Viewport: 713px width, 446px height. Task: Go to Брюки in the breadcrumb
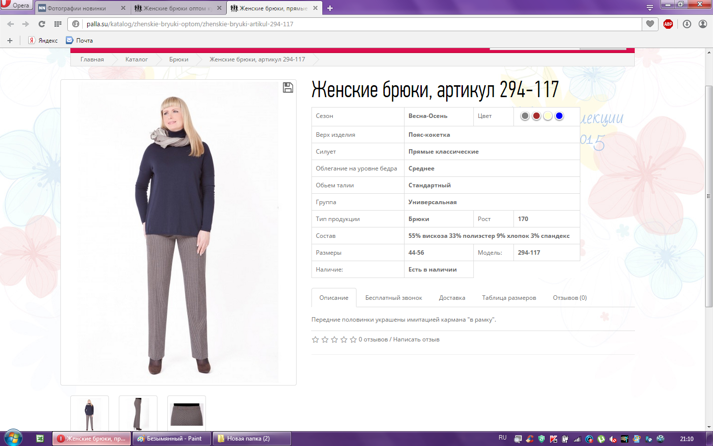pos(179,59)
